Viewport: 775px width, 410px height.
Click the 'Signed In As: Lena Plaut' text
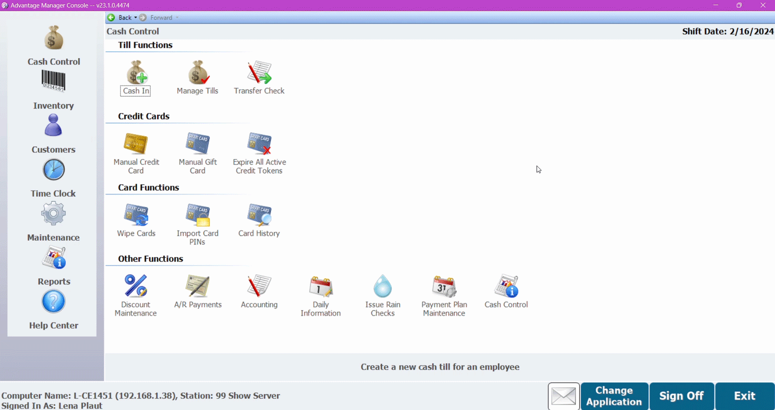52,405
